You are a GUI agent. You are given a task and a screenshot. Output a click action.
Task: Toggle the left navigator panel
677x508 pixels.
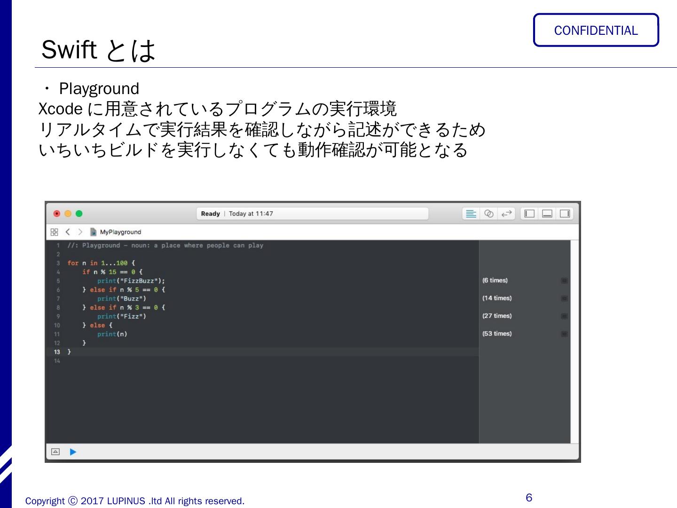529,214
